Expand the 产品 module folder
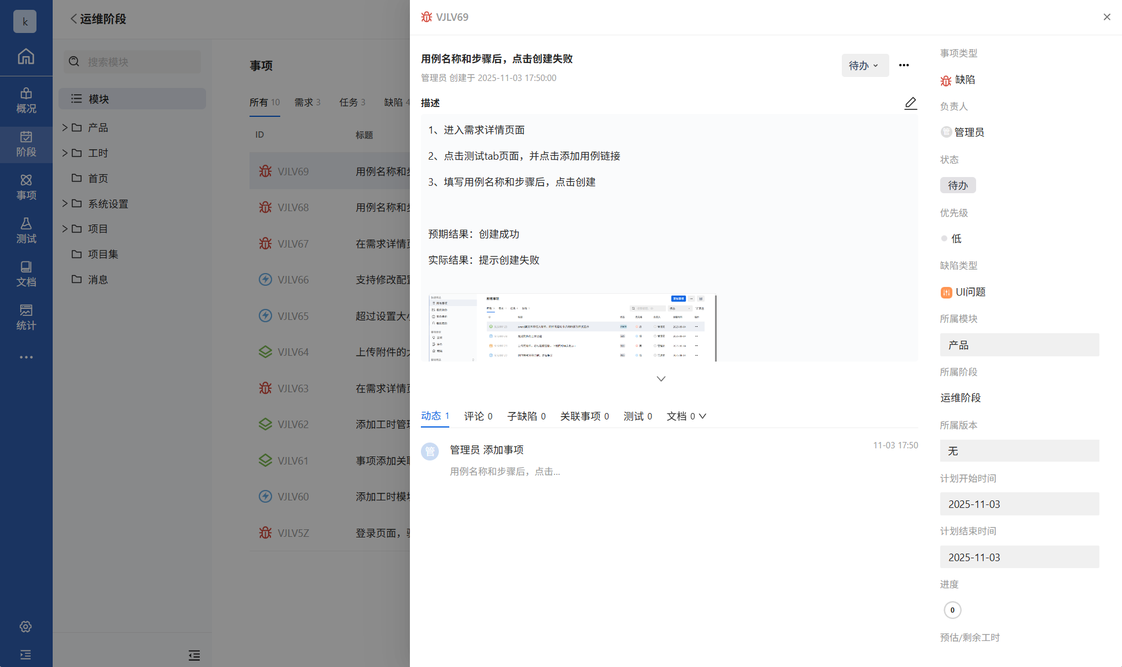The width and height of the screenshot is (1122, 667). 65,127
